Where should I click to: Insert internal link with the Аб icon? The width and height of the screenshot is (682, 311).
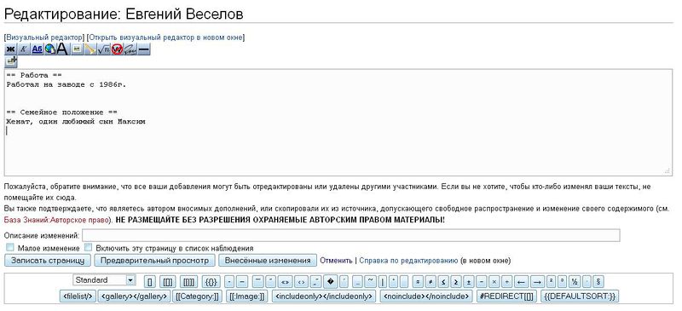(x=37, y=49)
